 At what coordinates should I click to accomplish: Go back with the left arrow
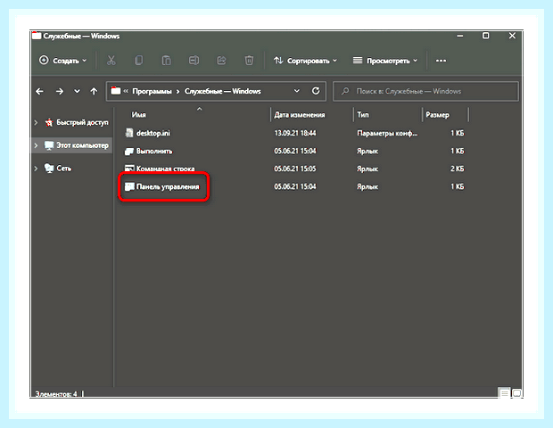[39, 91]
